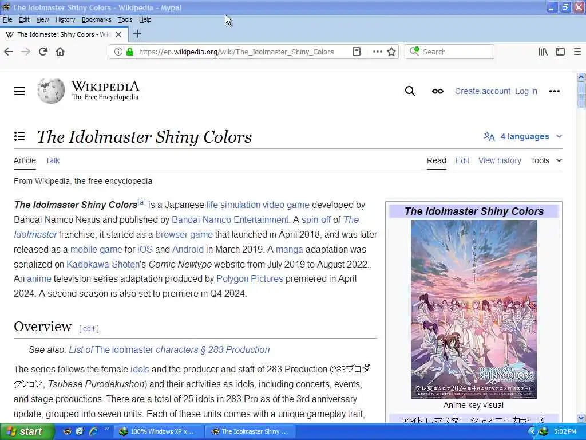Image resolution: width=586 pixels, height=440 pixels.
Task: Follow the anime link
Action: tap(39, 279)
